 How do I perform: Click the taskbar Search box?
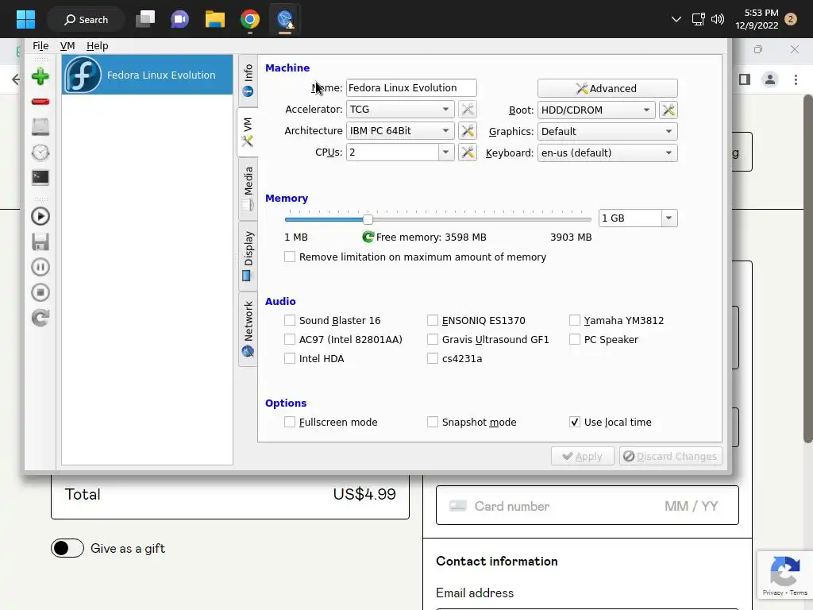(x=86, y=19)
